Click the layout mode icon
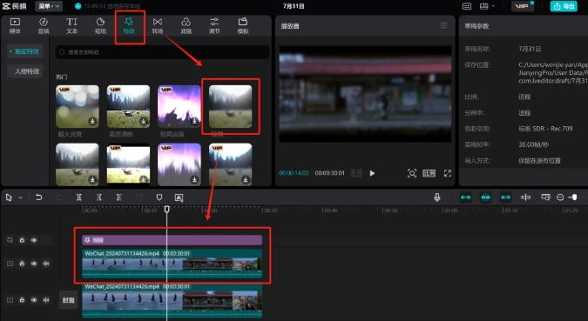The width and height of the screenshot is (588, 321). tap(484, 6)
